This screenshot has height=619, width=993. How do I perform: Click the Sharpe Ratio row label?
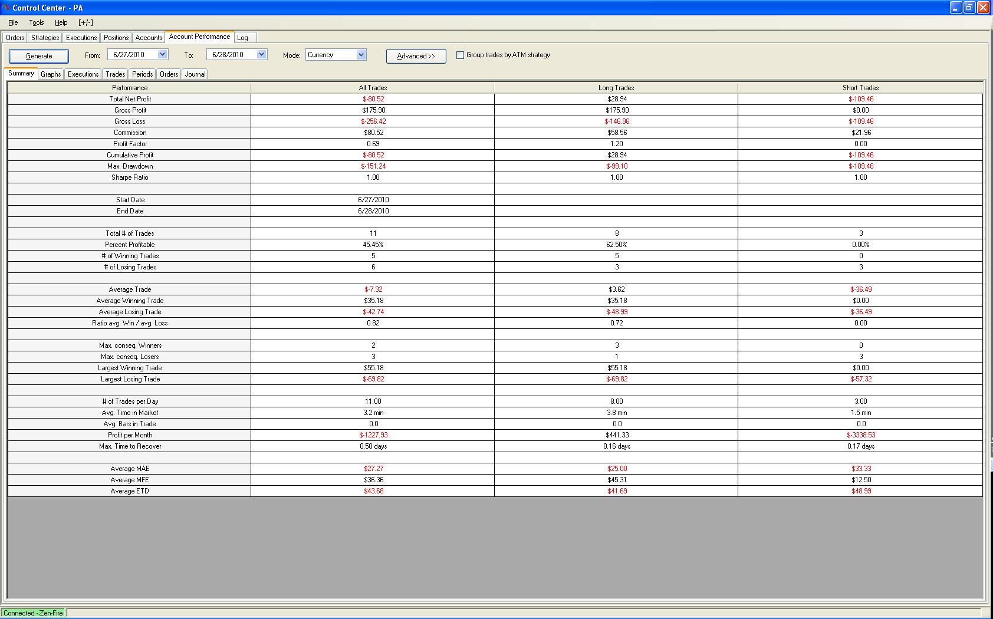coord(130,177)
